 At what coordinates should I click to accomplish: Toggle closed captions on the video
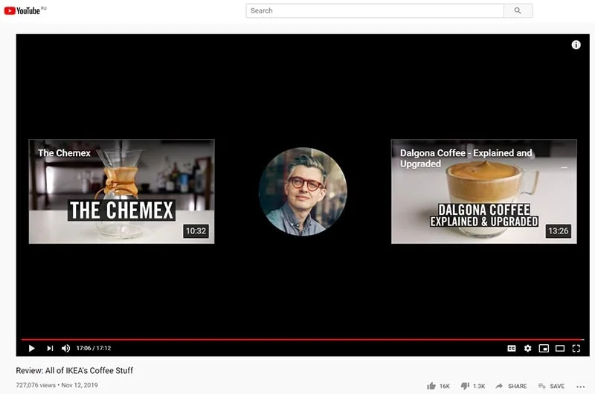click(511, 348)
